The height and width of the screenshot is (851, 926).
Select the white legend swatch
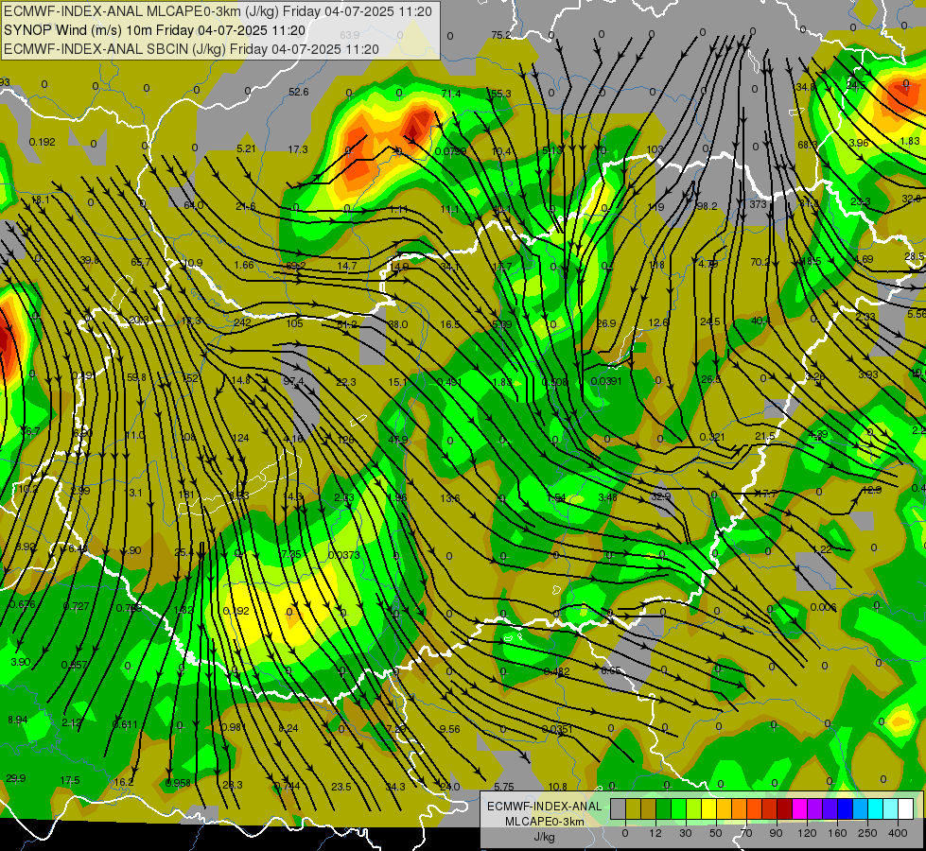906,808
